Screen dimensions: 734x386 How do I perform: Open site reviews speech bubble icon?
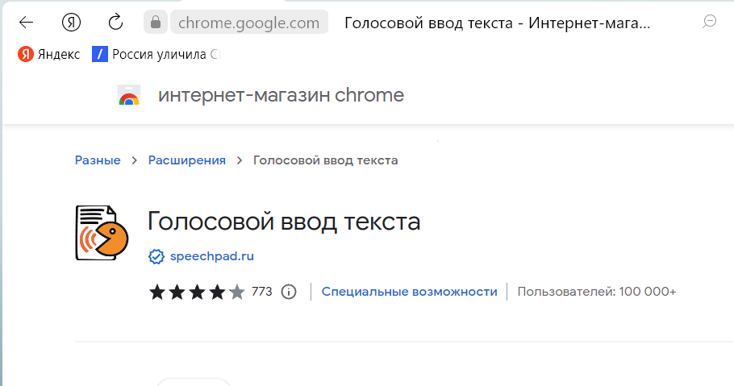click(710, 21)
